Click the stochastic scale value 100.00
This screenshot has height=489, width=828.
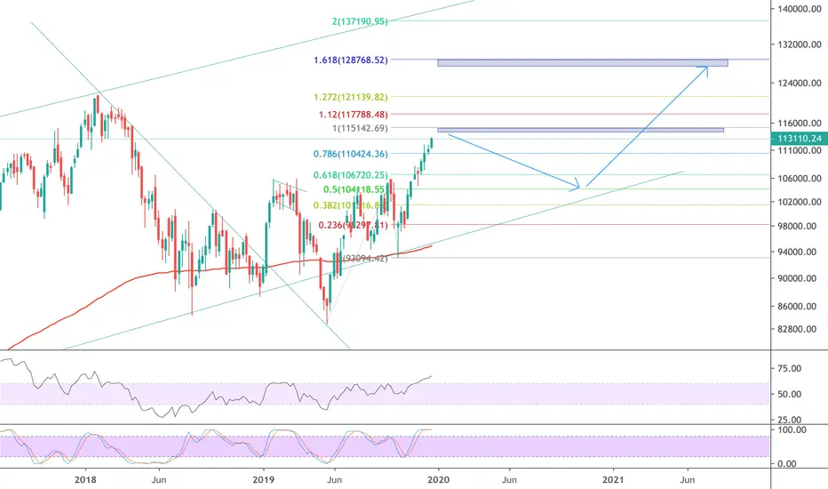(x=792, y=430)
